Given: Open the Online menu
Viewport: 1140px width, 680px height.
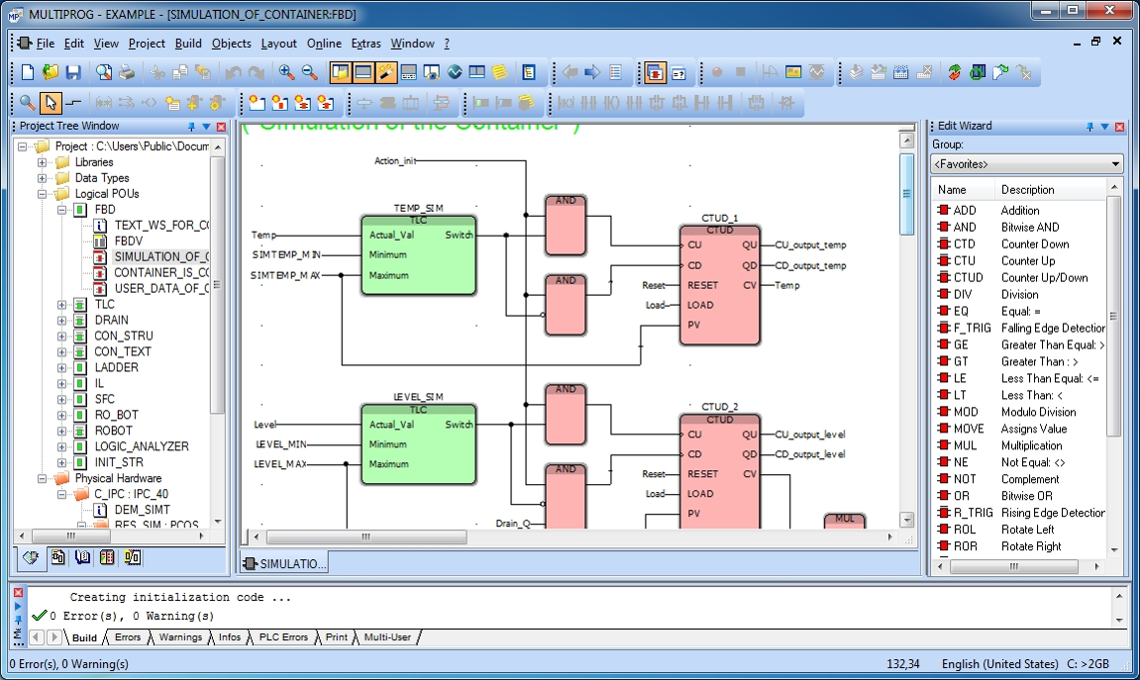Looking at the screenshot, I should tap(324, 44).
